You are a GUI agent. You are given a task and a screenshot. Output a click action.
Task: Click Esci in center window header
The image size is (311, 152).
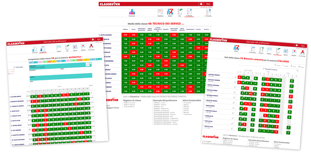pyautogui.click(x=208, y=4)
